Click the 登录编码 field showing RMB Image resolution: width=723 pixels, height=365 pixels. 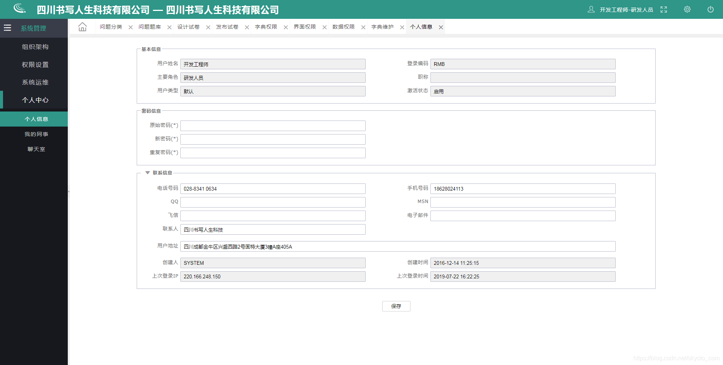tap(523, 64)
